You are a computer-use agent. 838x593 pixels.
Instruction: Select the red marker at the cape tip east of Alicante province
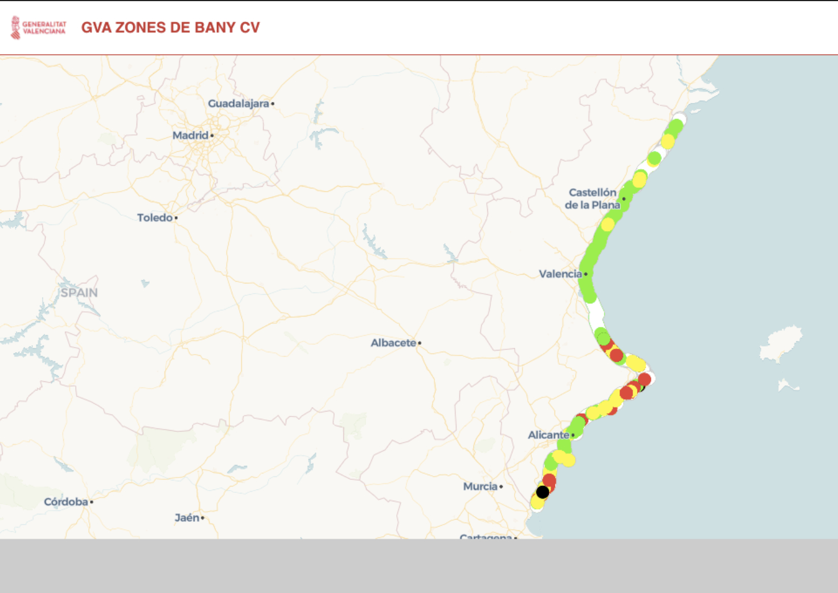[x=644, y=379]
